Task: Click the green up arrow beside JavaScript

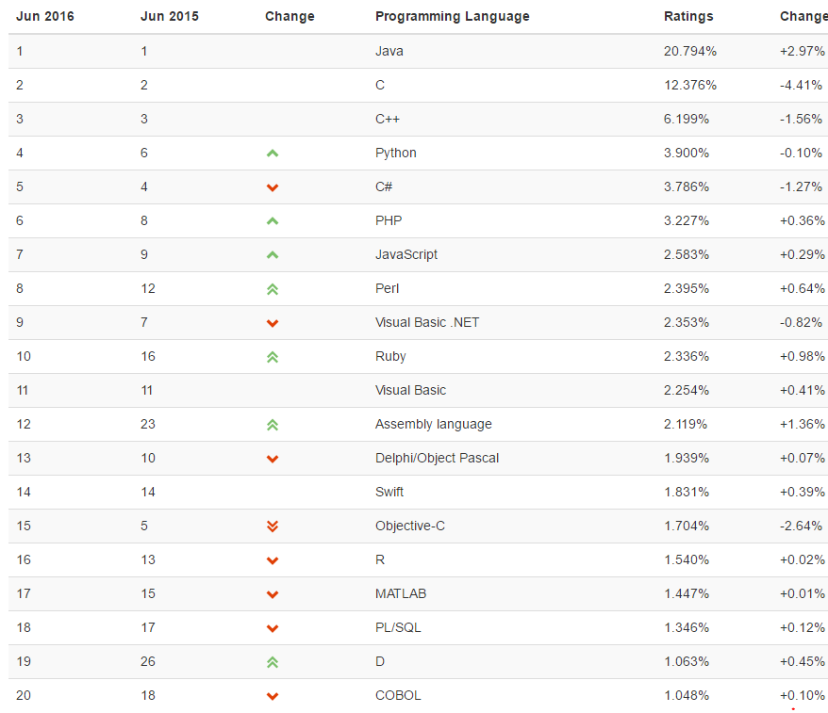Action: (x=273, y=255)
